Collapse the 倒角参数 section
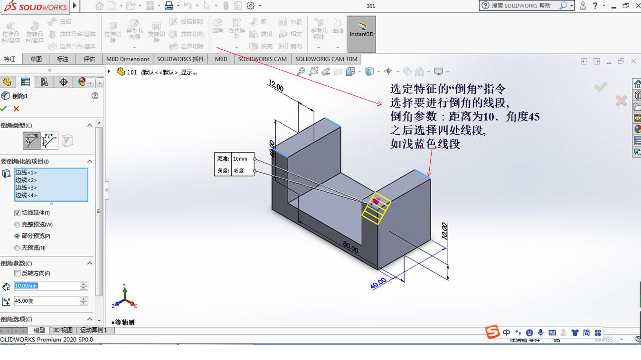641x360 pixels. pyautogui.click(x=89, y=263)
